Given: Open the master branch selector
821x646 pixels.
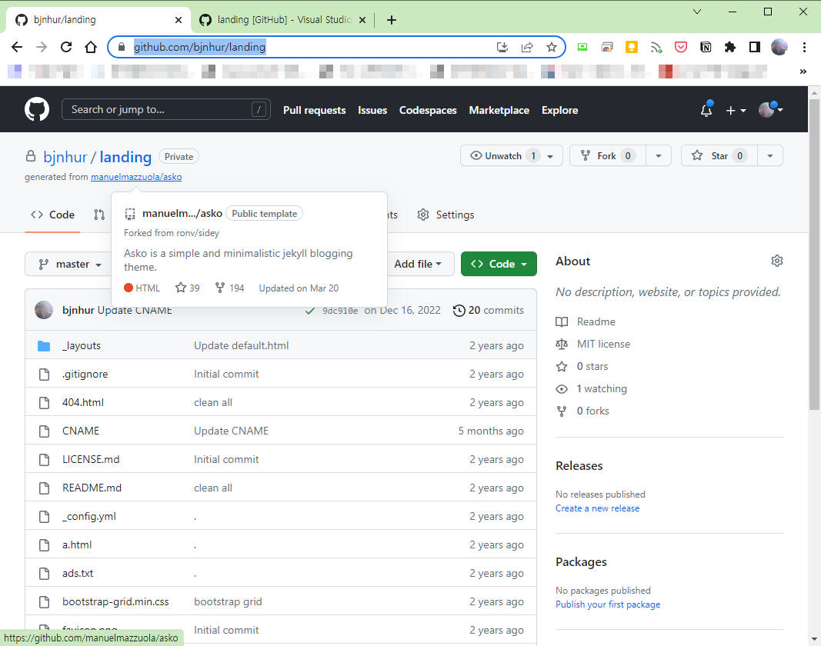Looking at the screenshot, I should [x=70, y=264].
